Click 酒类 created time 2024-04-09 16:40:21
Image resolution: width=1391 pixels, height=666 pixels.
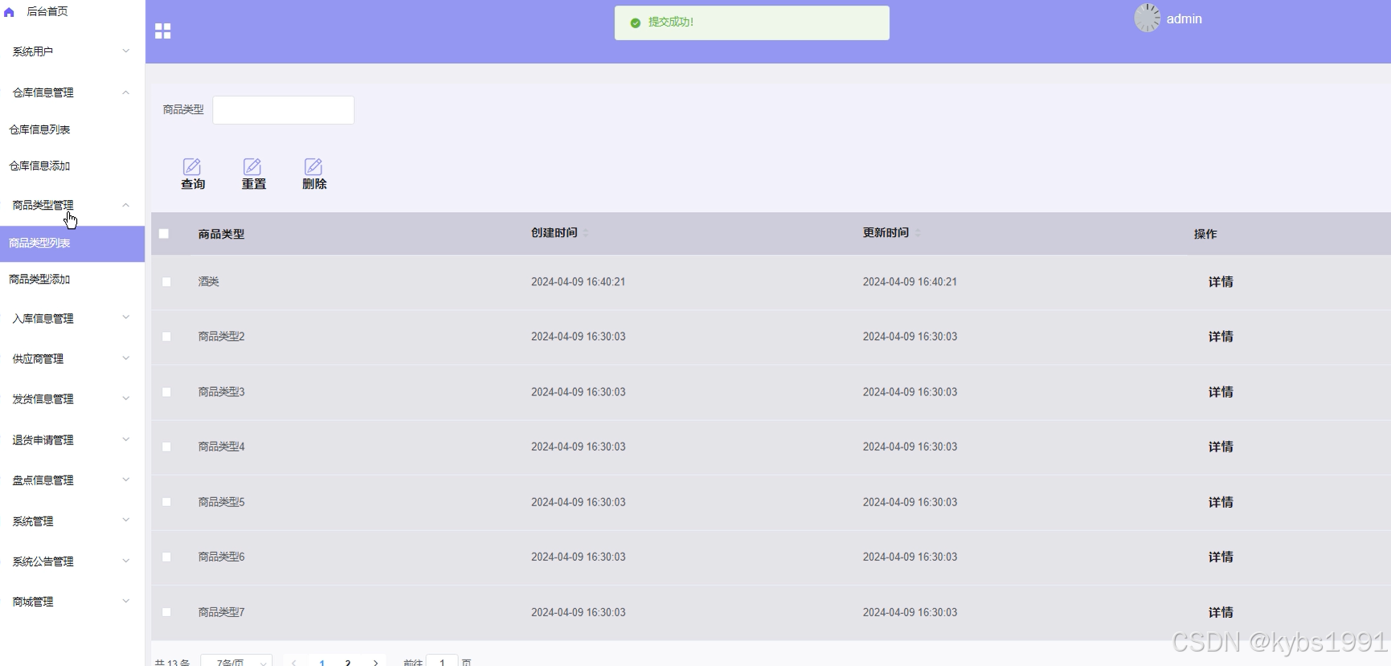[x=578, y=282]
